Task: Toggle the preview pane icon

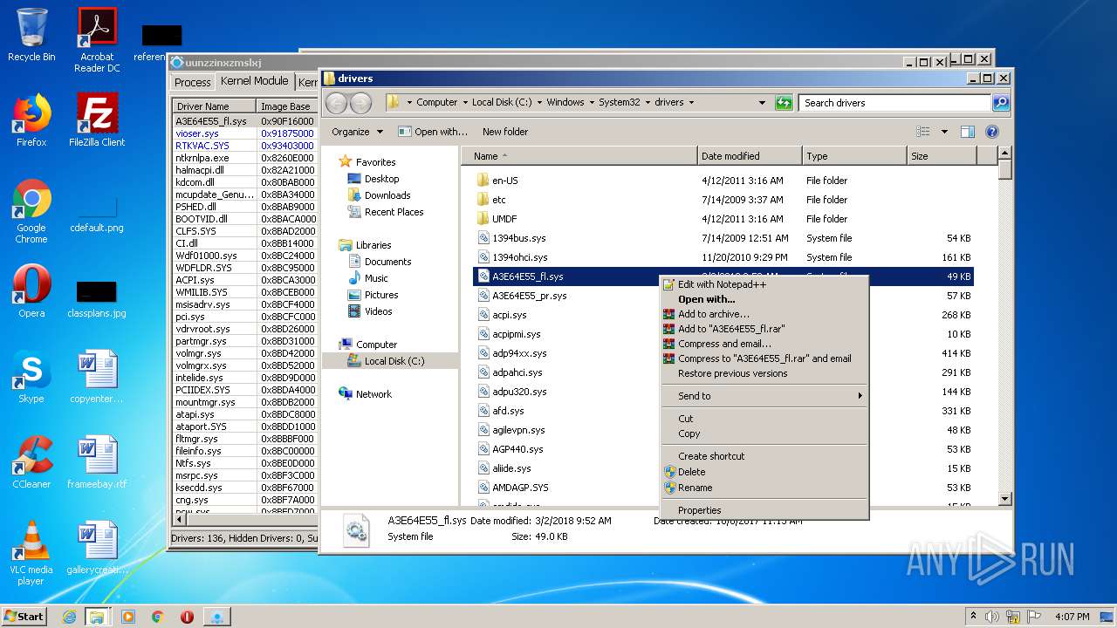Action: 967,132
